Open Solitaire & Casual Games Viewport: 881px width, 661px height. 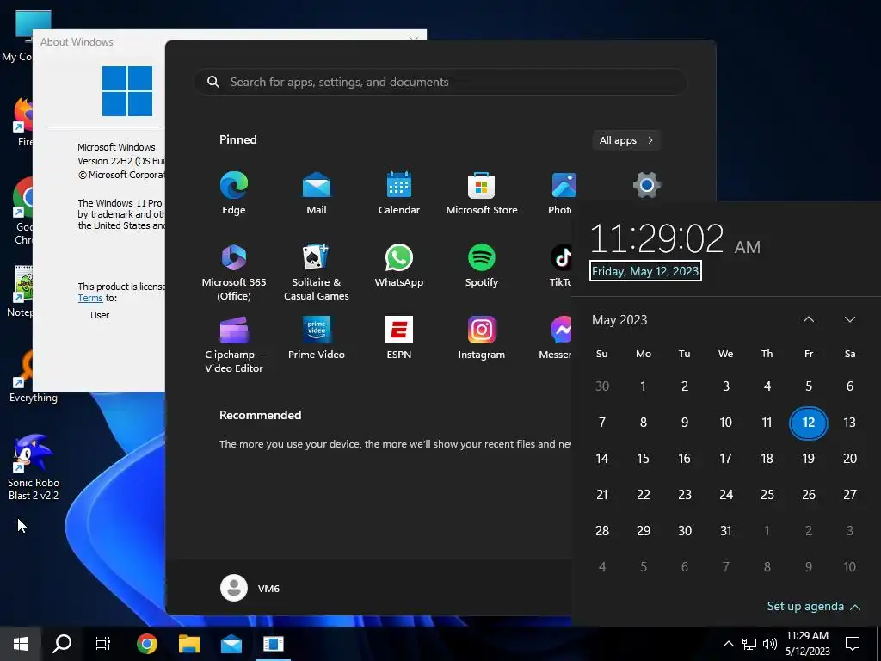(317, 273)
